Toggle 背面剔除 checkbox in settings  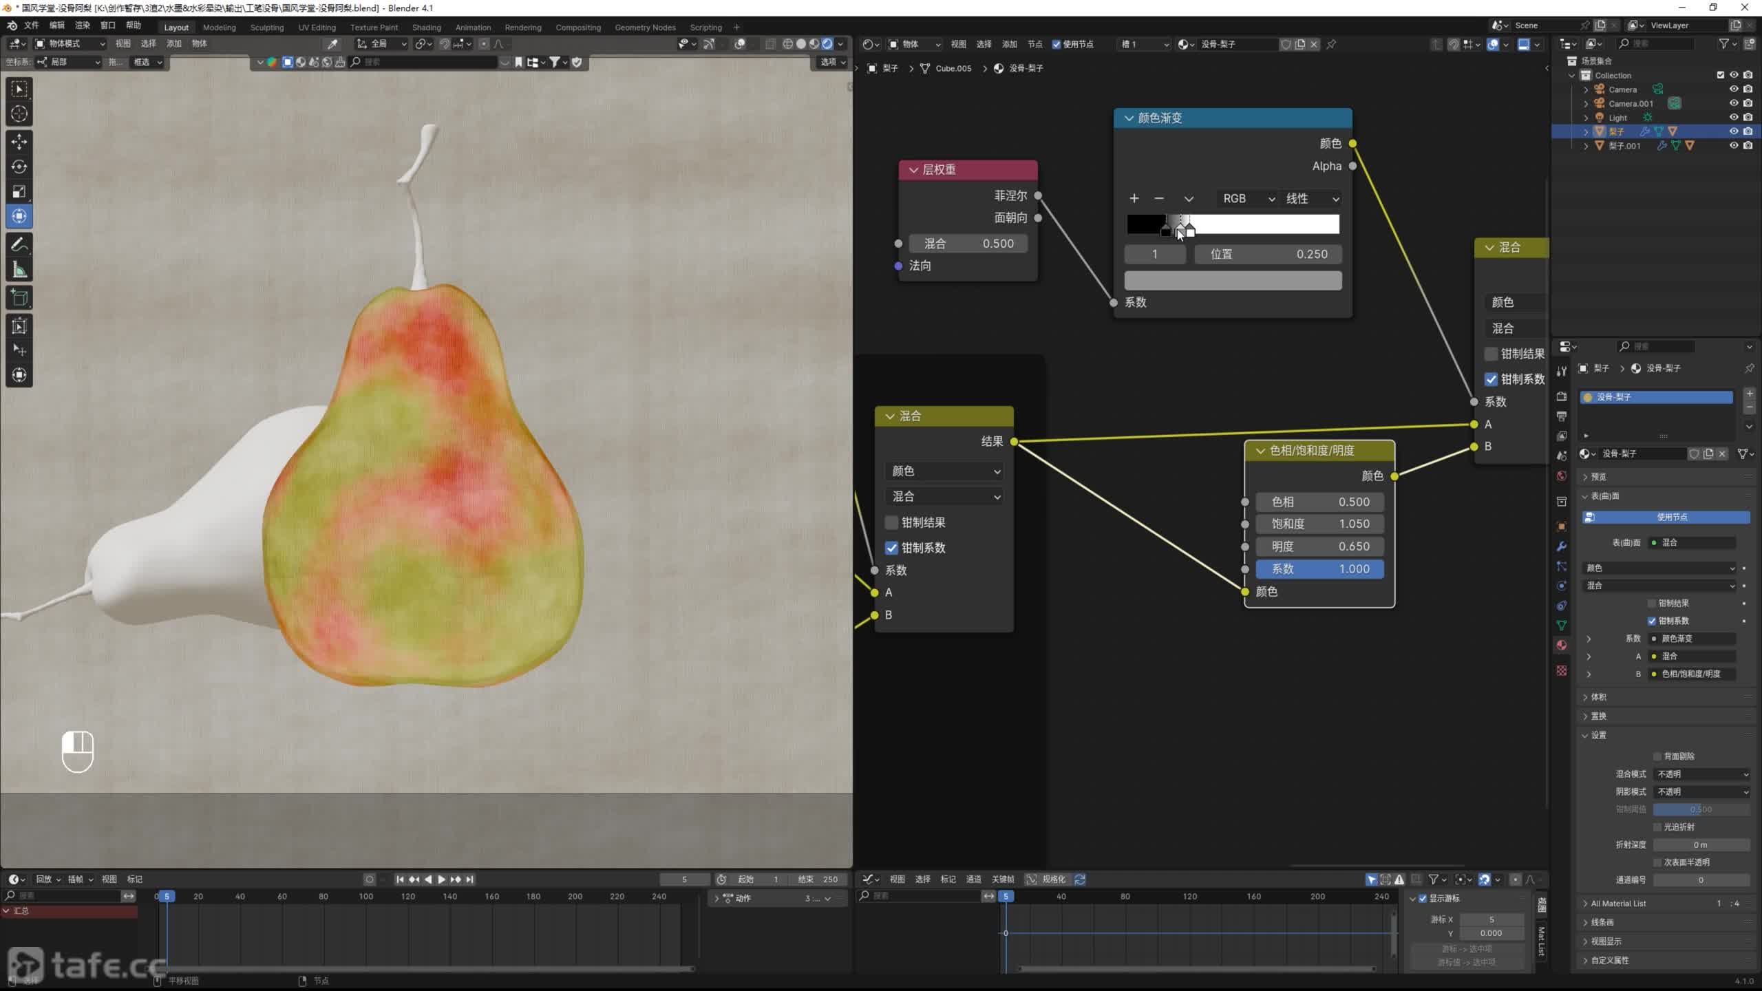1657,756
